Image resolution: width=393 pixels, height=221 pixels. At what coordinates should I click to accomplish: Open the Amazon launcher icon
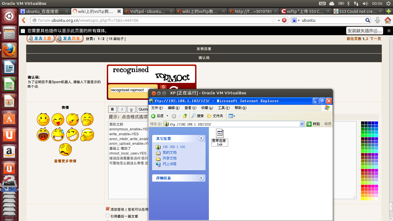tap(9, 152)
